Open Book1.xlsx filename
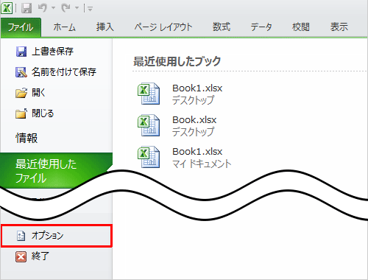 coord(197,88)
